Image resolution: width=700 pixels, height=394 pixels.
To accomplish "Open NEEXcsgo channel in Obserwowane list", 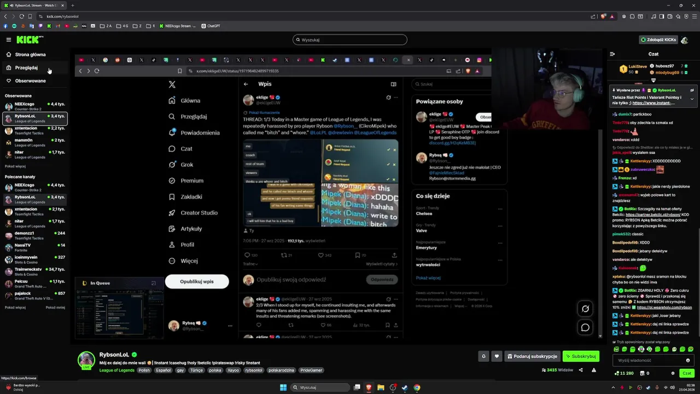I will coord(35,106).
